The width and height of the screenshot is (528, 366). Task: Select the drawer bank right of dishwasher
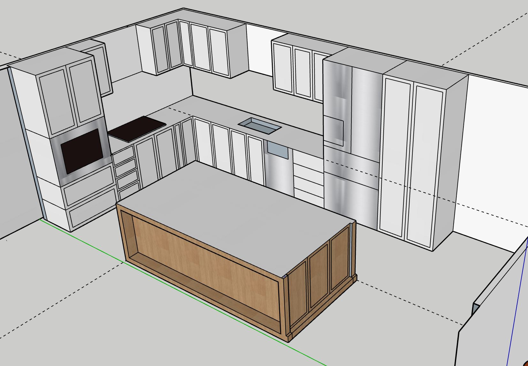pos(308,179)
